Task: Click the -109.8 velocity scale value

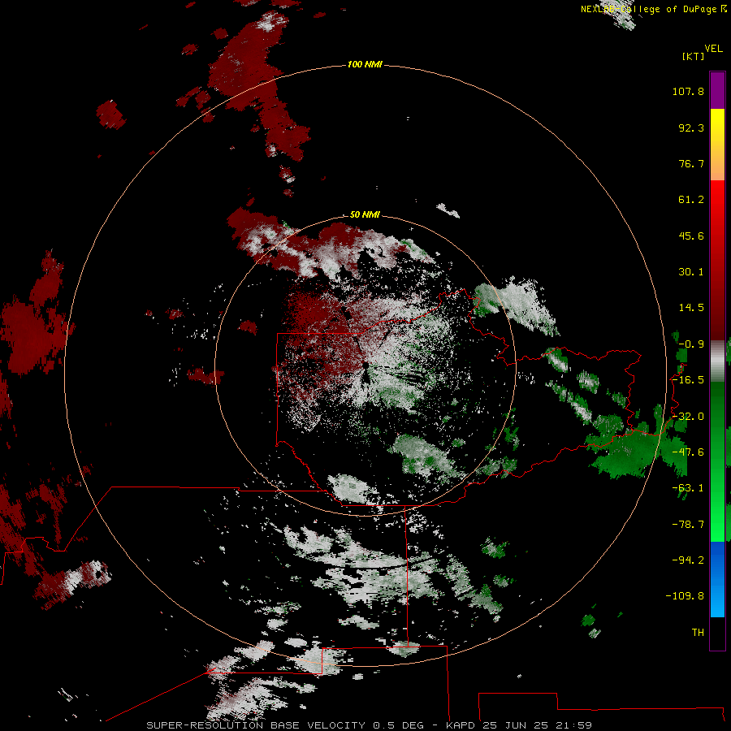Action: coord(685,596)
